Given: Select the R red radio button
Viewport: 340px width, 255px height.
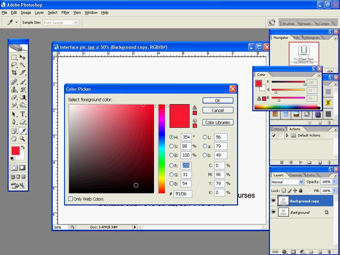Looking at the screenshot, I should tap(171, 165).
